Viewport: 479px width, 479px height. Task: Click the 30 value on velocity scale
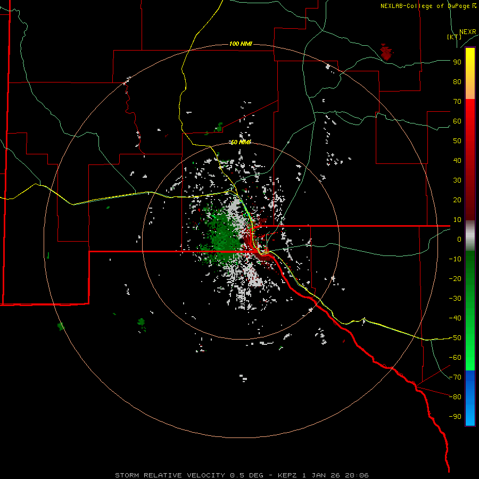pos(457,180)
